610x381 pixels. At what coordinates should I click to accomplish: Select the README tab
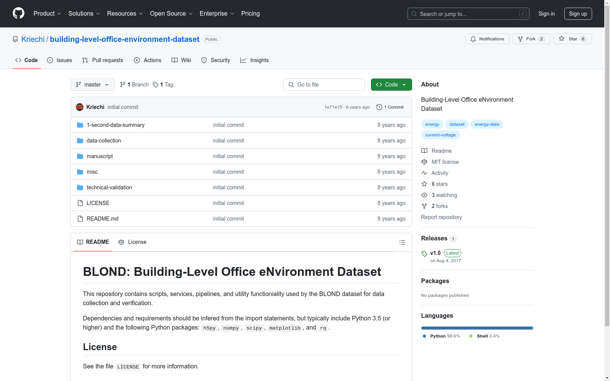93,242
